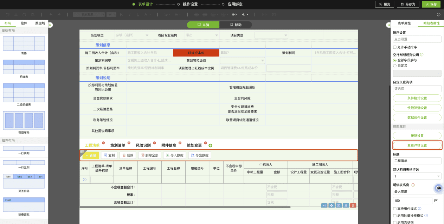Click help icon beside 高级组件模式
Screen dimensions: 444x224
pyautogui.click(x=419, y=209)
